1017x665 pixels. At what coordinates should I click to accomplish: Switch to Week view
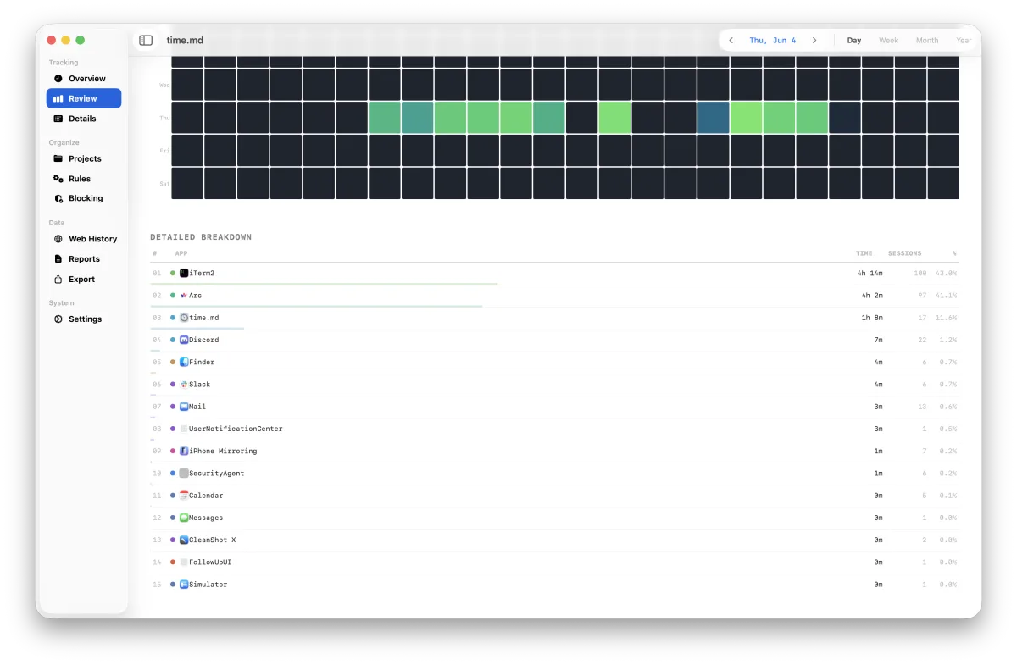pos(888,40)
